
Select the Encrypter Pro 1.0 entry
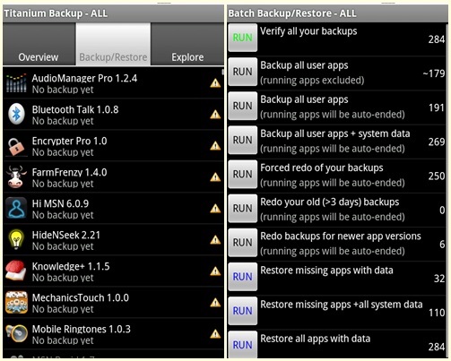click(x=113, y=146)
